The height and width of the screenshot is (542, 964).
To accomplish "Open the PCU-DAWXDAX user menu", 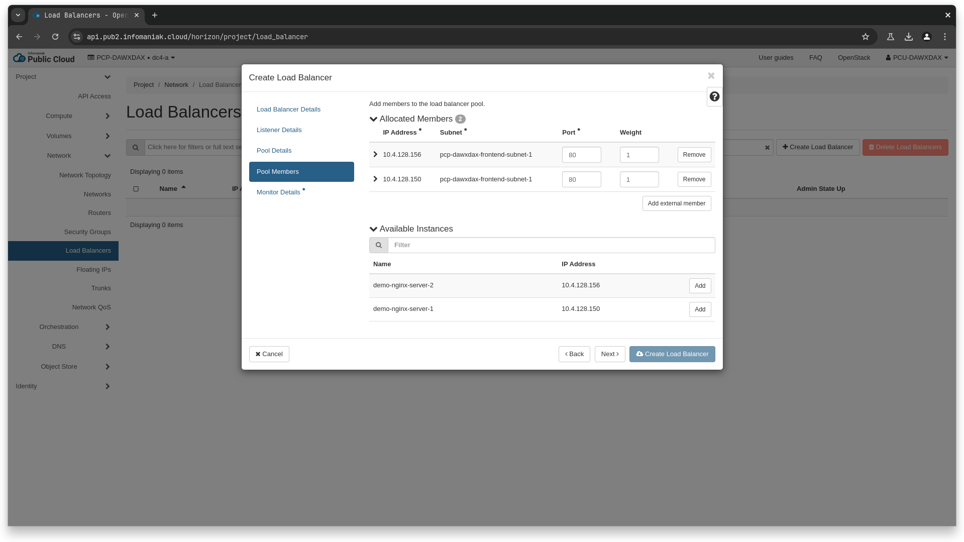I will pos(917,58).
